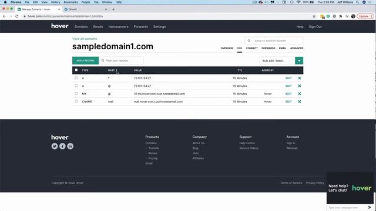Check the @ A record row
Screen dimensions: 376x211
click(x=76, y=86)
